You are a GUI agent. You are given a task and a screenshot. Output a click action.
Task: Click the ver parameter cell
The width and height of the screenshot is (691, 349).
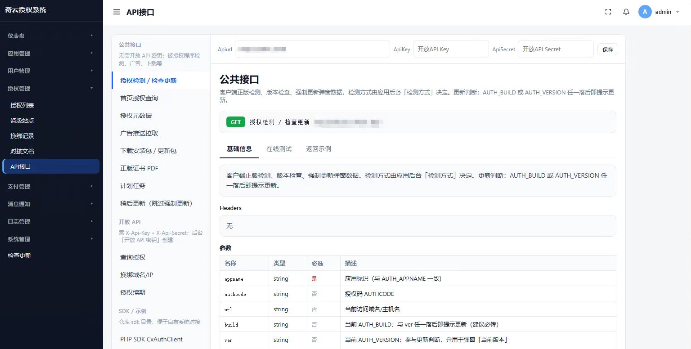click(x=244, y=340)
